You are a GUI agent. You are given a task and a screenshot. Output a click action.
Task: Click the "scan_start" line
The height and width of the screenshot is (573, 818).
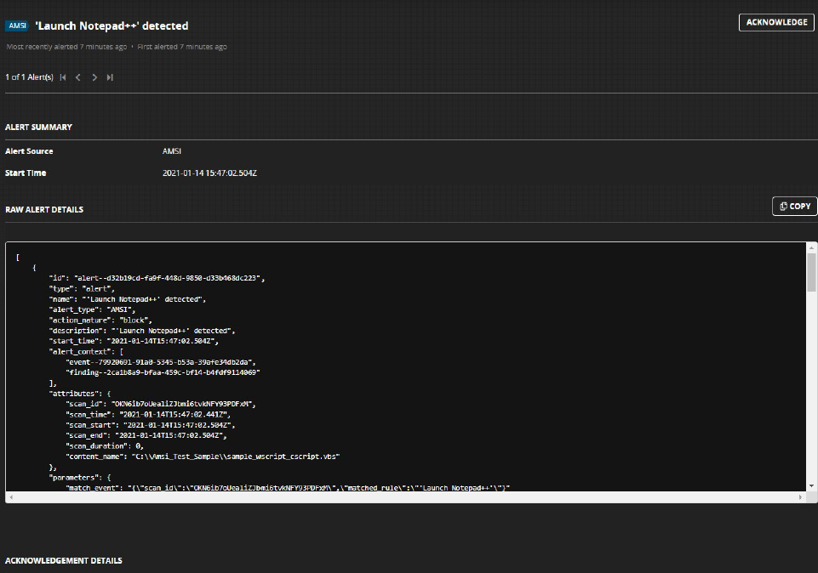151,425
